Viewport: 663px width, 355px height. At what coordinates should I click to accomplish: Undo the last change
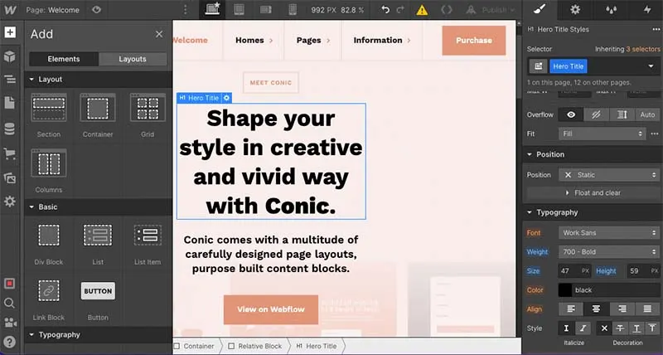tap(385, 10)
